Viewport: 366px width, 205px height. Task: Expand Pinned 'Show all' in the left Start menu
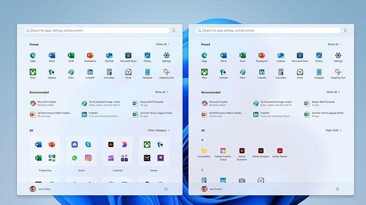coord(162,44)
